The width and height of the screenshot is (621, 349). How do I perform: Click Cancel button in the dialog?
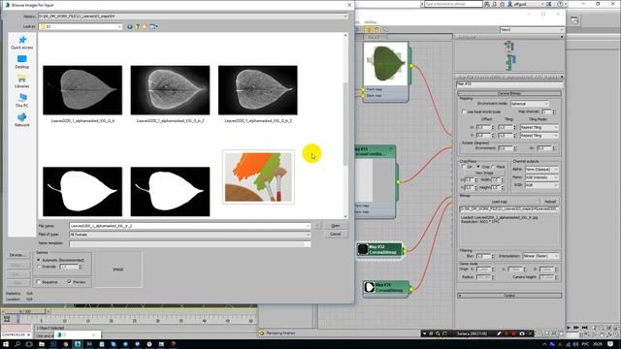(x=336, y=234)
